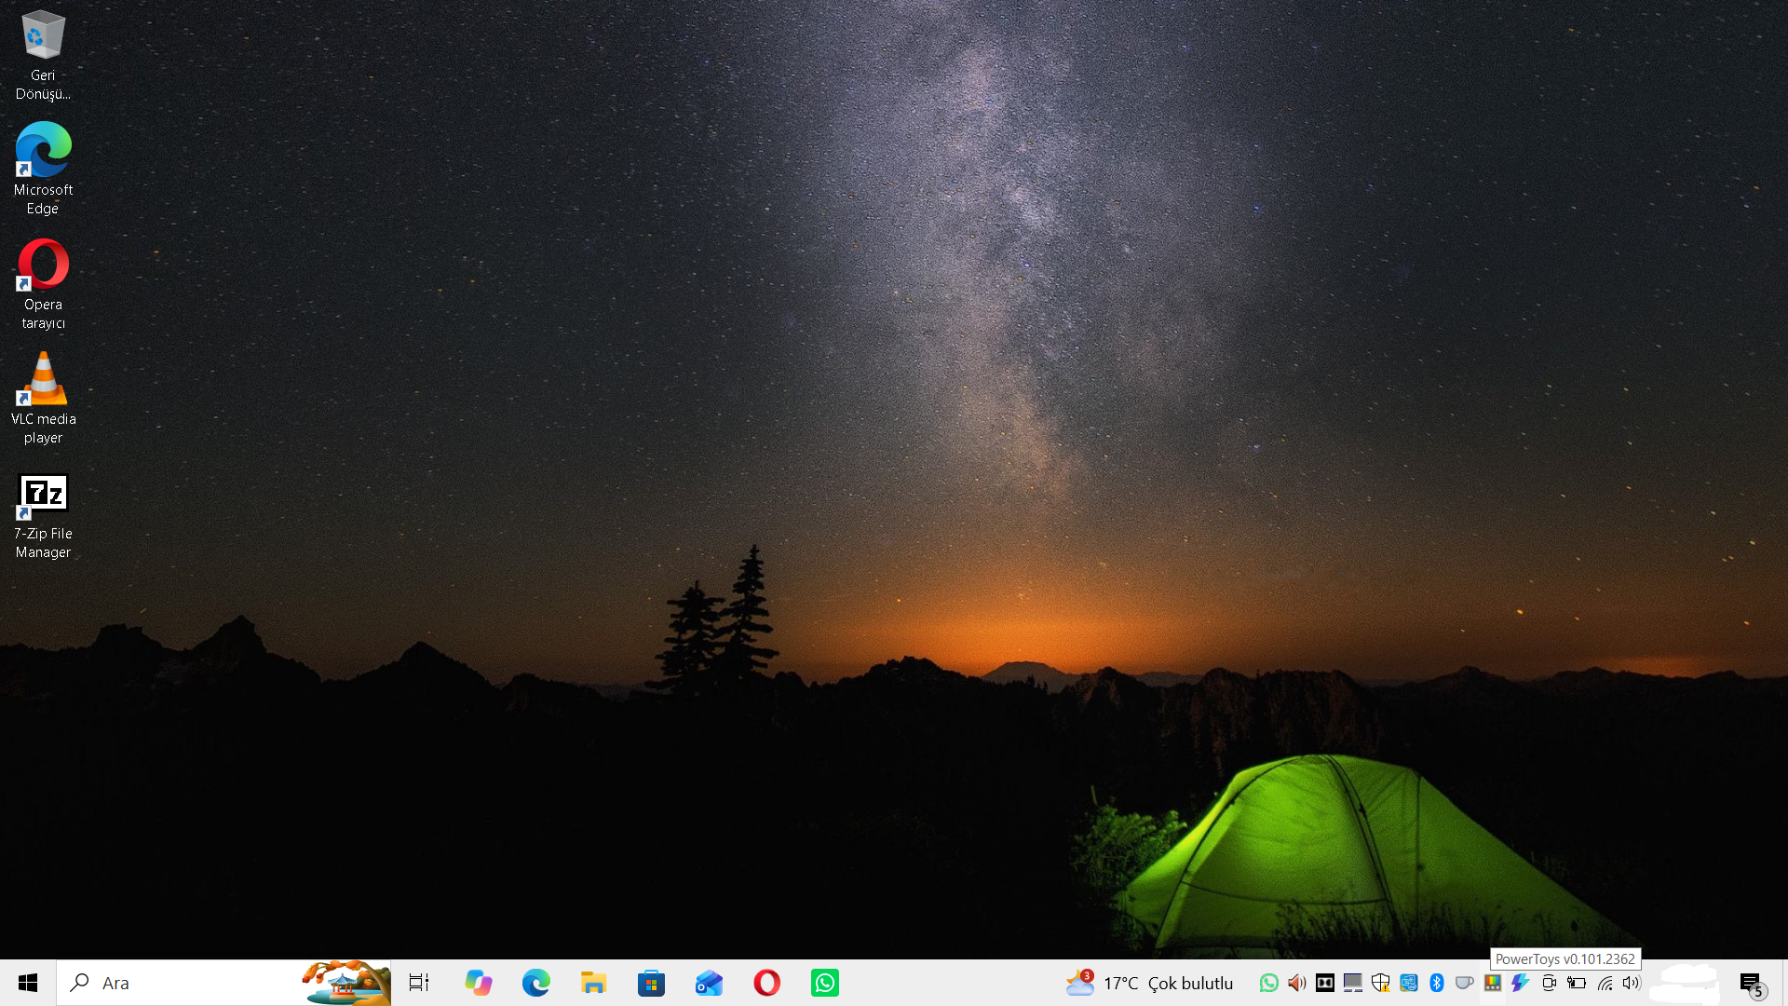Select the VLC media player desktop shortcut
Image resolution: width=1788 pixels, height=1006 pixels.
pos(43,399)
